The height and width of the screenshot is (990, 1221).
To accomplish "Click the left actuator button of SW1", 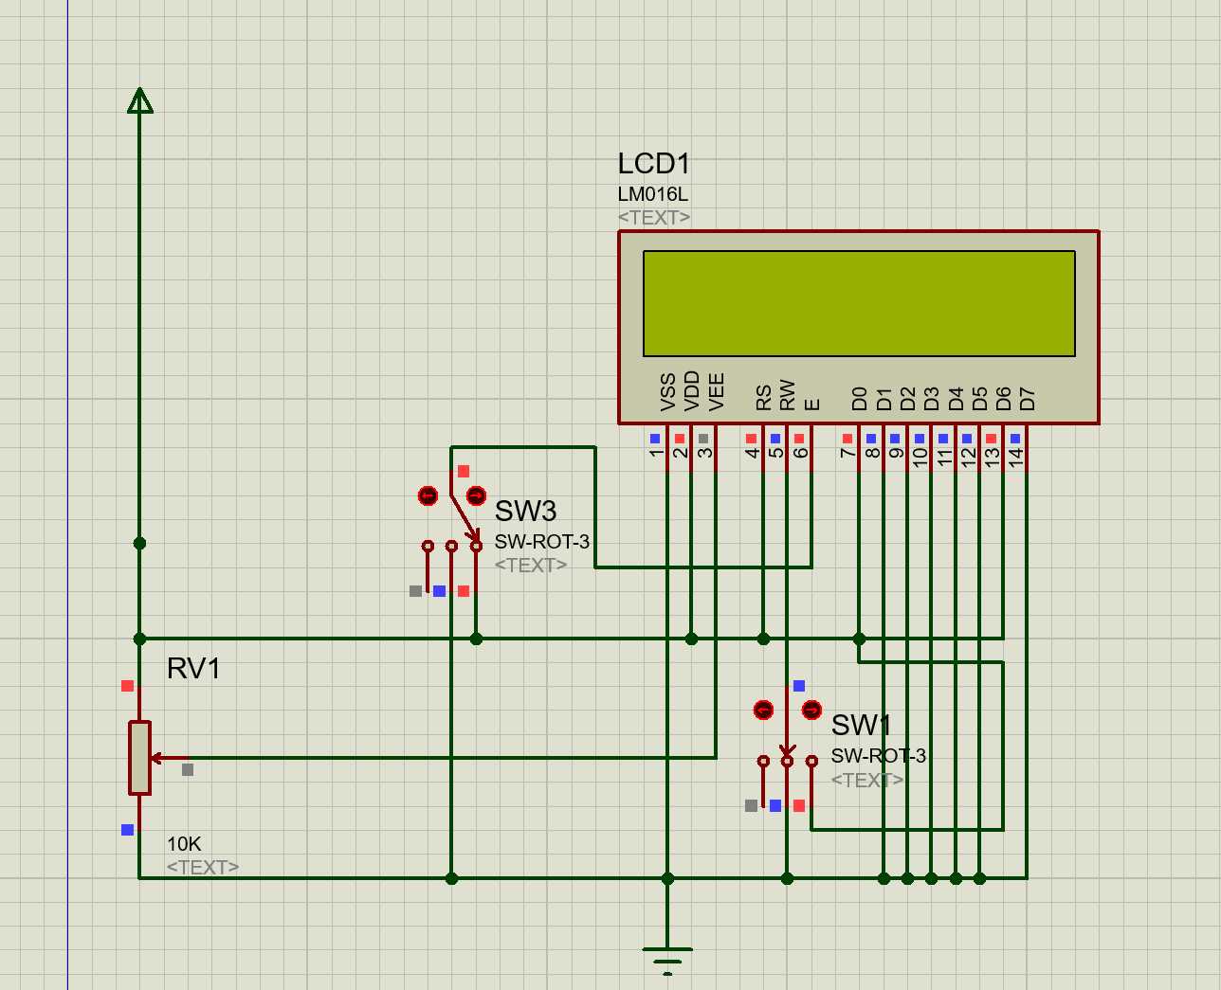I will point(763,710).
